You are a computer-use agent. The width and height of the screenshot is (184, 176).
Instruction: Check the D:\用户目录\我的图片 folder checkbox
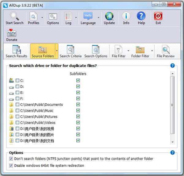(17, 135)
